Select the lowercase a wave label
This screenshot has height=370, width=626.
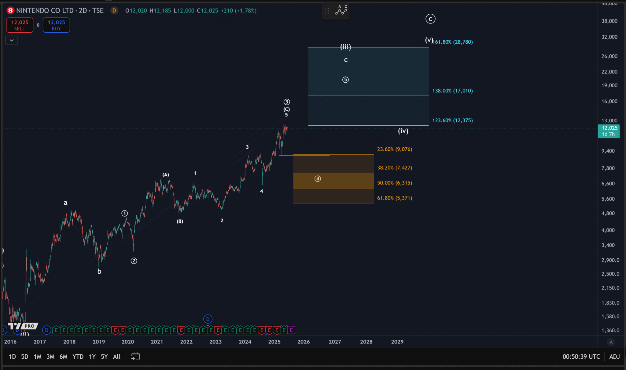(65, 203)
